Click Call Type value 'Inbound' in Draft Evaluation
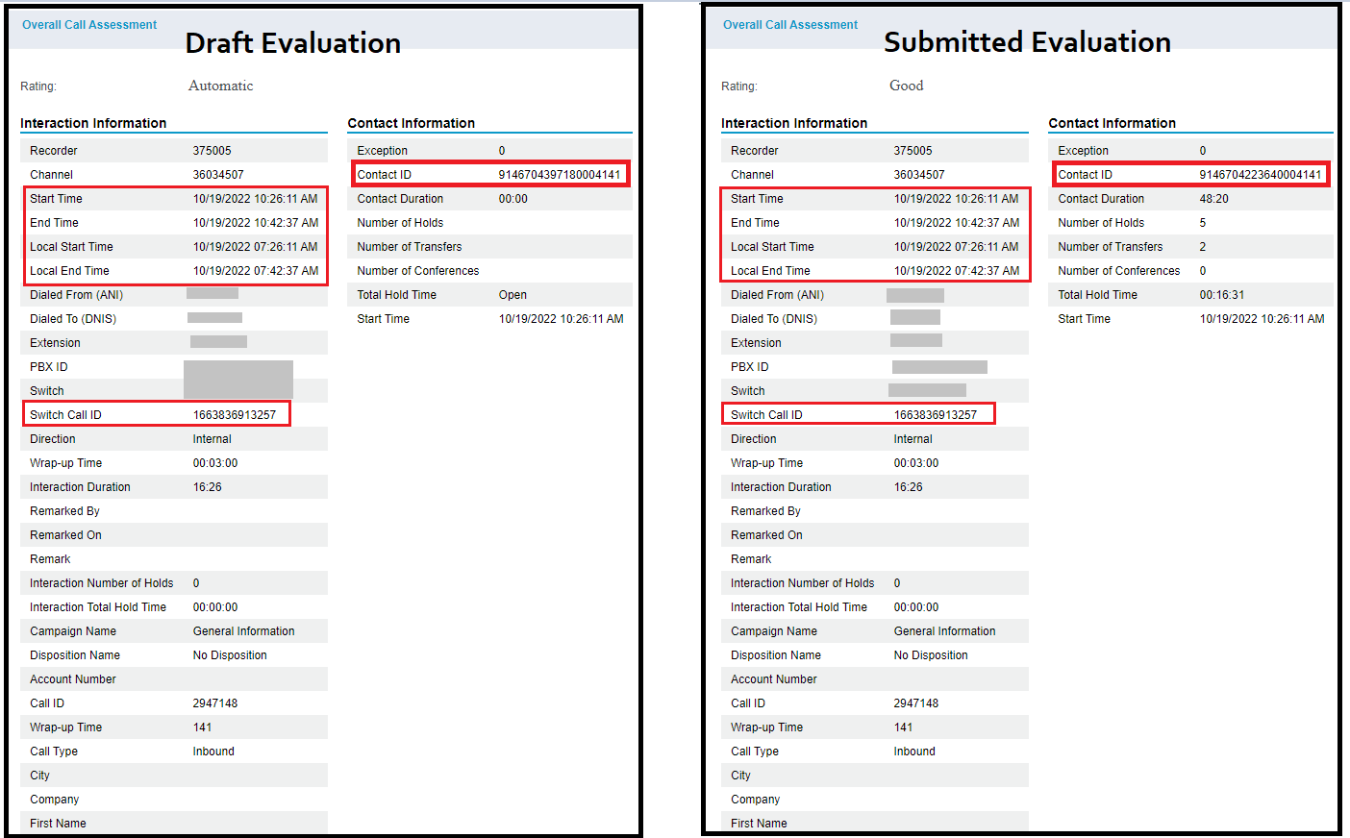Screen dimensions: 1350x838 pos(213,752)
